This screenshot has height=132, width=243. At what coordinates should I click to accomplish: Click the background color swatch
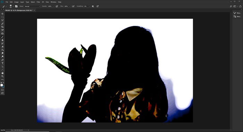3,87
